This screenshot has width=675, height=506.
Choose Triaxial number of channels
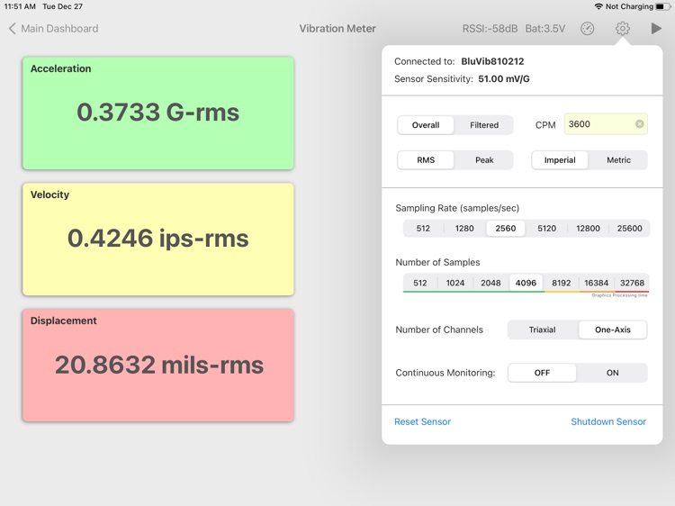(542, 330)
